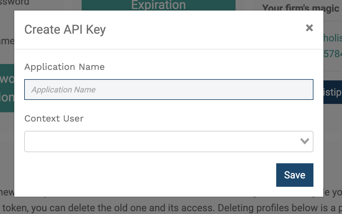Click the Context User field label

click(54, 118)
